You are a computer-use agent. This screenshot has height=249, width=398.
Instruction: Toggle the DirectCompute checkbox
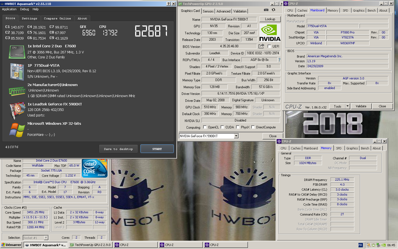(253, 127)
